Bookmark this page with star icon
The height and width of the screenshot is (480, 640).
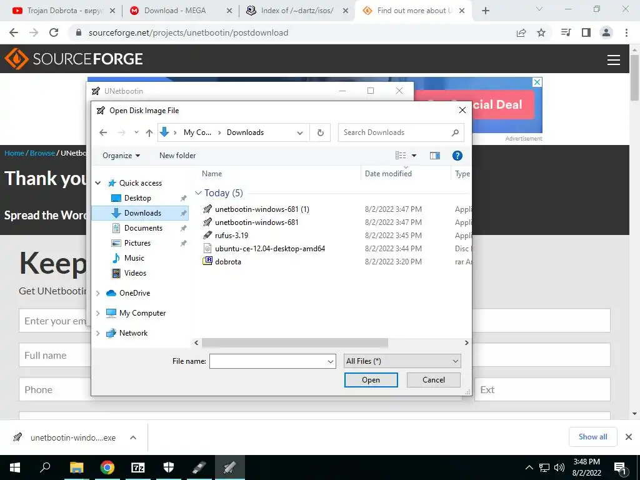pyautogui.click(x=541, y=32)
